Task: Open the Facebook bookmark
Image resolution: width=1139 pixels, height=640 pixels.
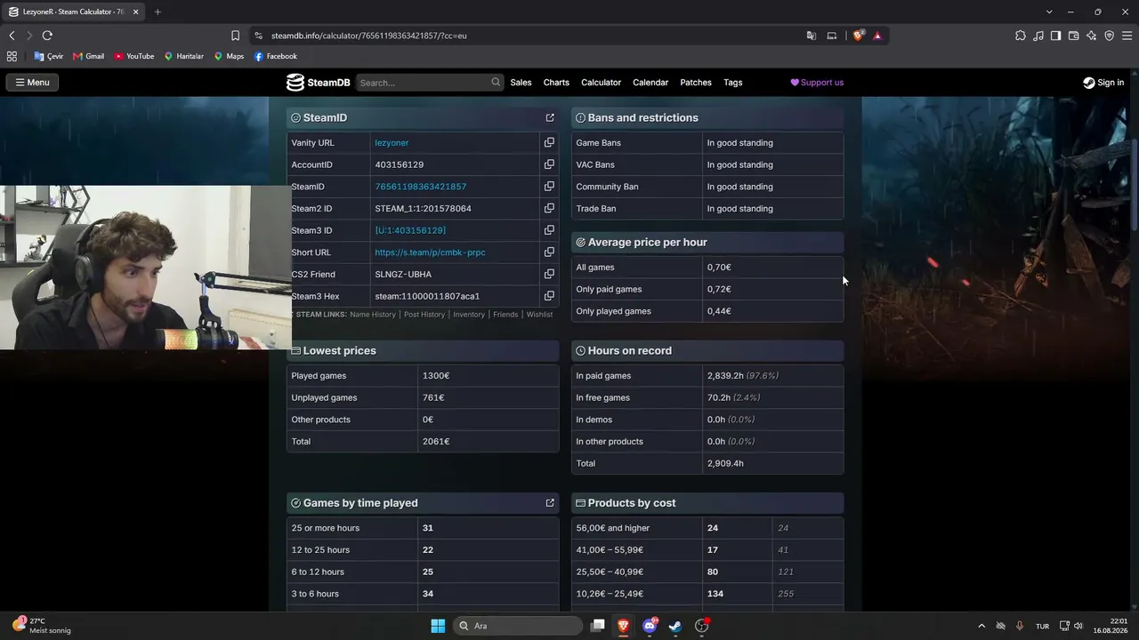Action: [x=276, y=56]
